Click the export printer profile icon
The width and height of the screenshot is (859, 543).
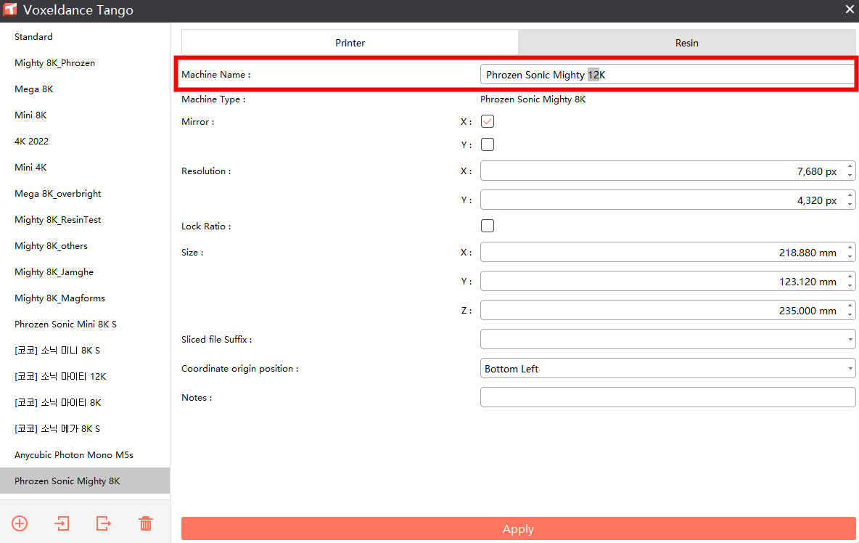pyautogui.click(x=104, y=523)
